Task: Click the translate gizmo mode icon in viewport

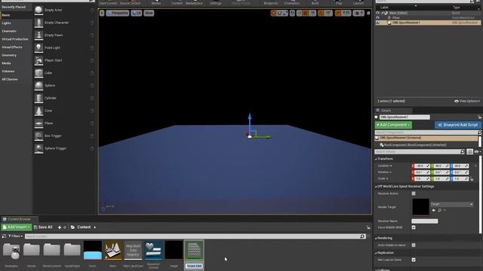Action: click(x=273, y=14)
